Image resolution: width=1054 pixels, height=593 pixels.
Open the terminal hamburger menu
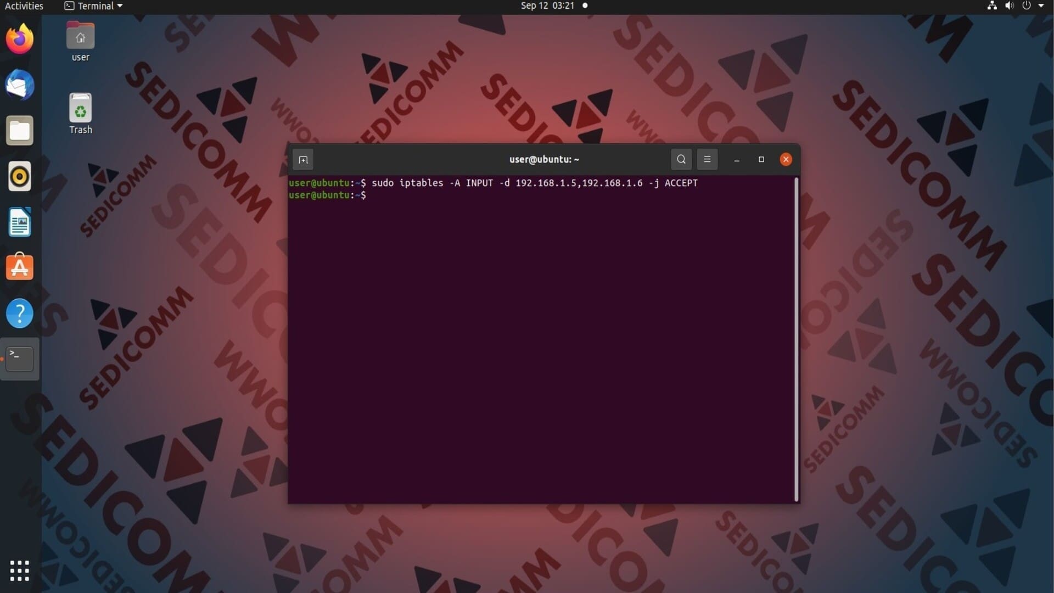click(707, 159)
